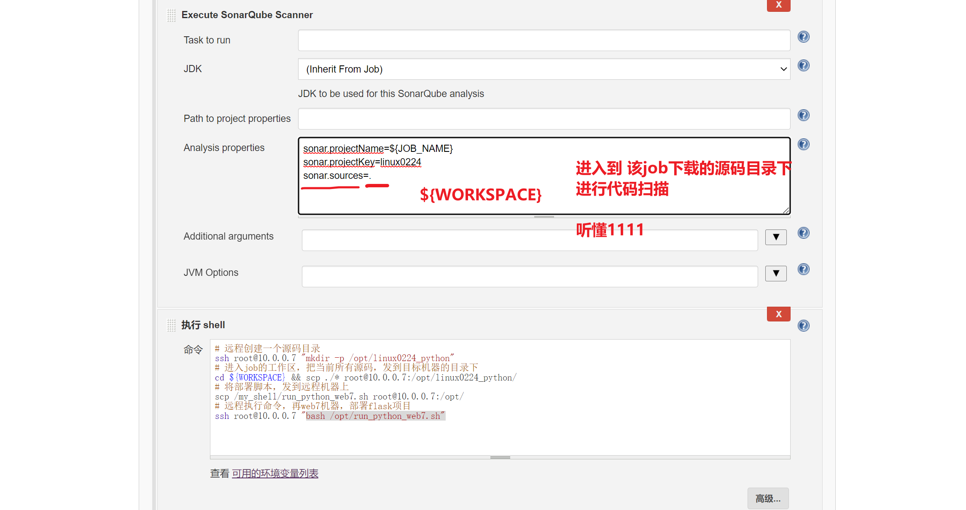This screenshot has height=510, width=966.
Task: Open the JDK Inherit From Job dropdown
Action: coord(544,69)
